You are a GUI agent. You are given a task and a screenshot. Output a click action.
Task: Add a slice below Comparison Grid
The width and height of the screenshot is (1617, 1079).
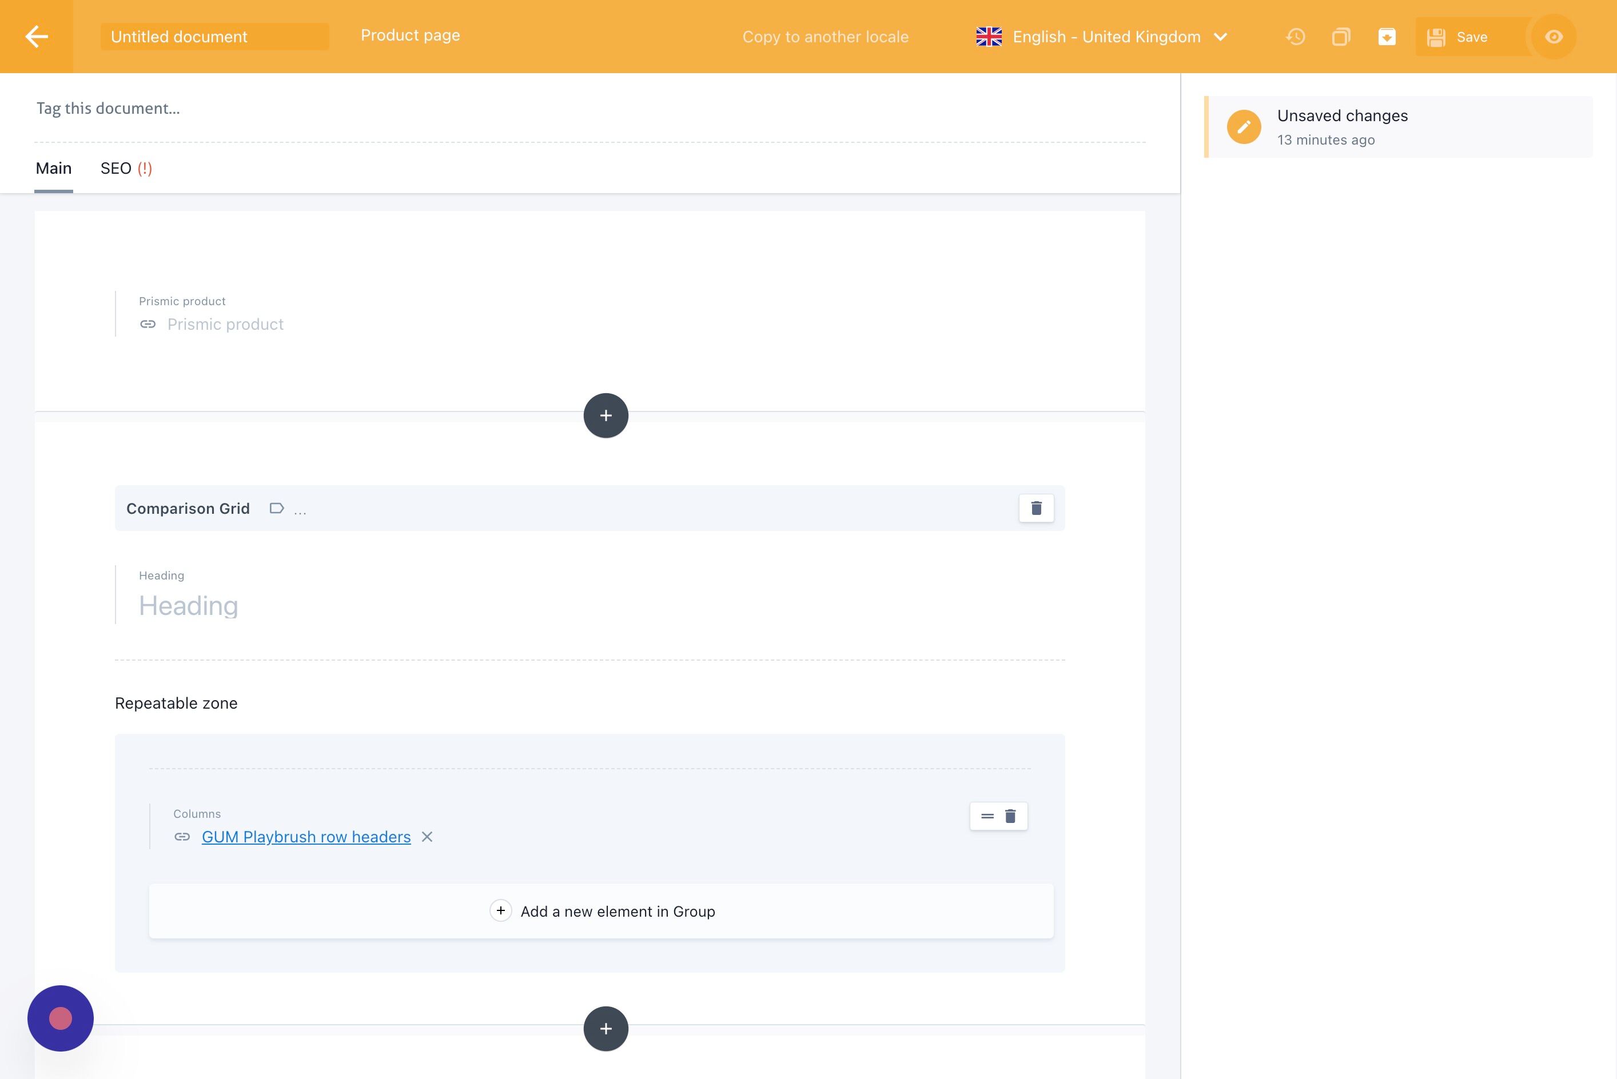coord(606,1029)
